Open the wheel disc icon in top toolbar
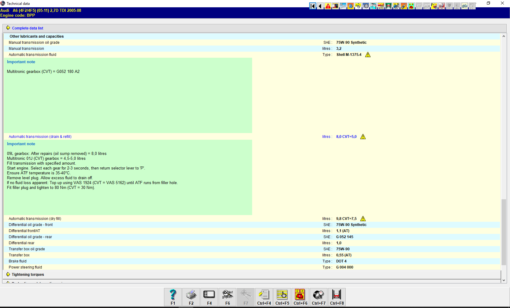This screenshot has height=308, width=510. coord(366,6)
